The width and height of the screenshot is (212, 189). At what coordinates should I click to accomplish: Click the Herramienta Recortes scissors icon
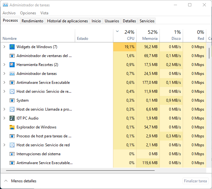pyautogui.click(x=12, y=65)
